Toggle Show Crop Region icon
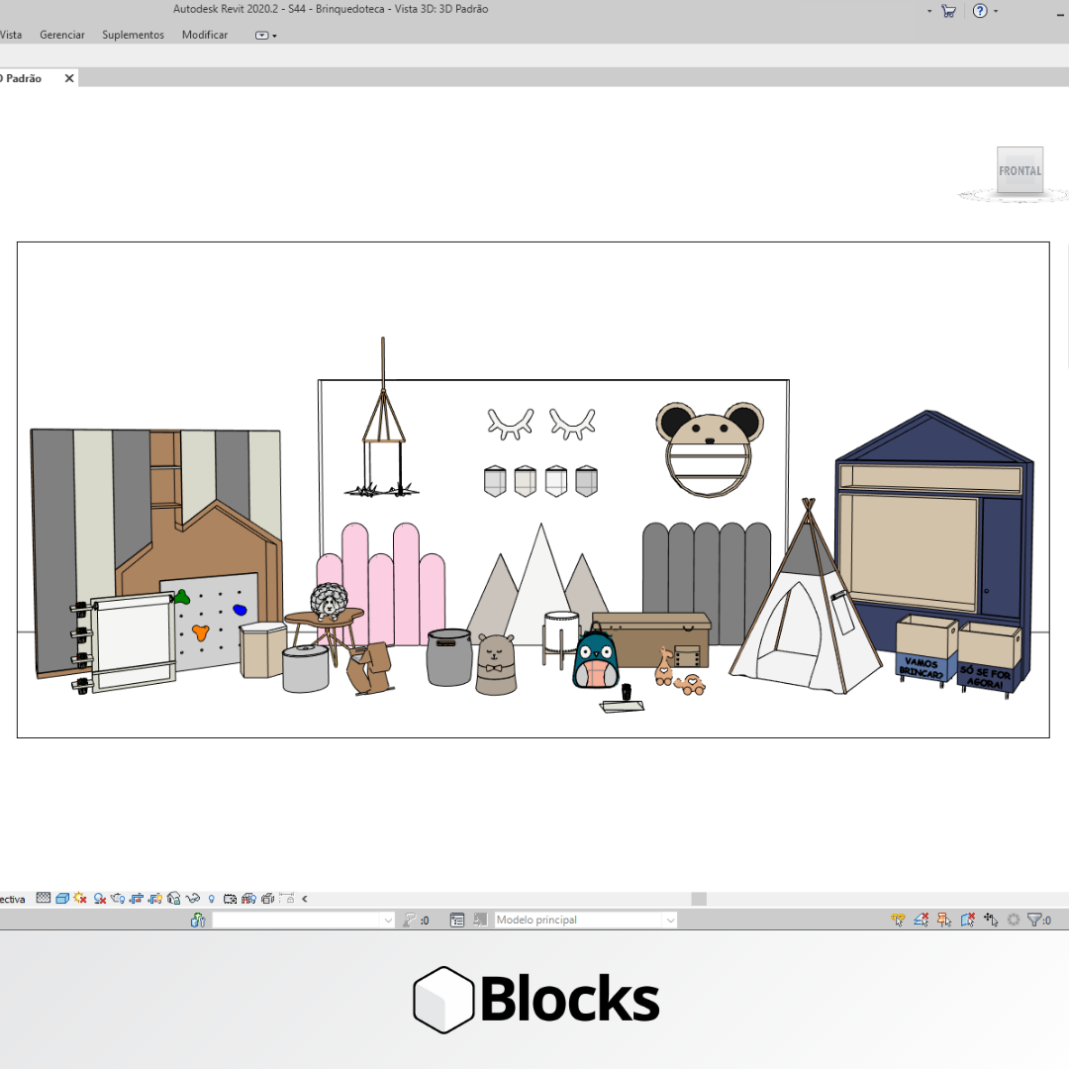This screenshot has width=1069, height=1069. coord(155,898)
